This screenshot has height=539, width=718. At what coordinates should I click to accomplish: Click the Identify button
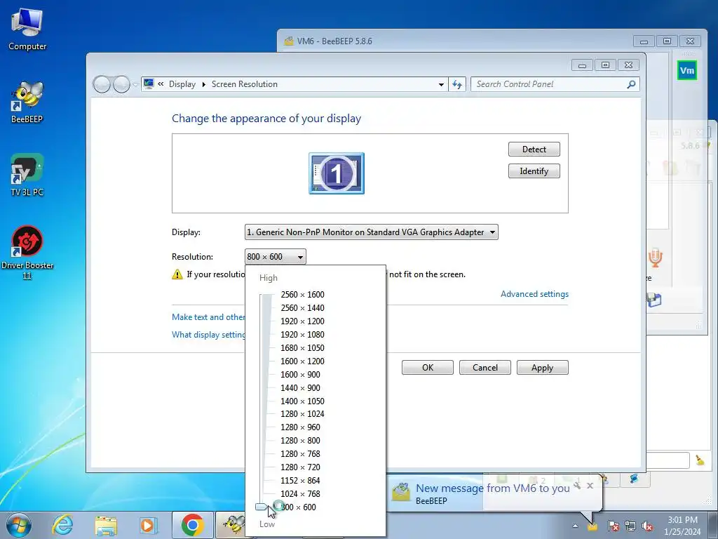coord(534,171)
